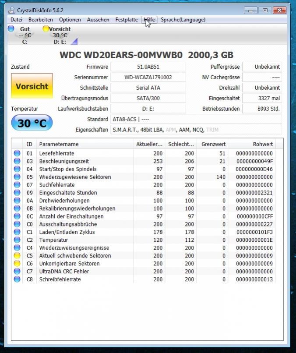
Task: Click the ID column header
Action: pos(29,144)
